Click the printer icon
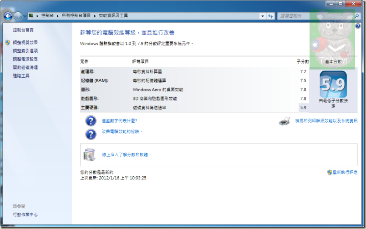Screen dimensions: 366x229 (x=285, y=121)
